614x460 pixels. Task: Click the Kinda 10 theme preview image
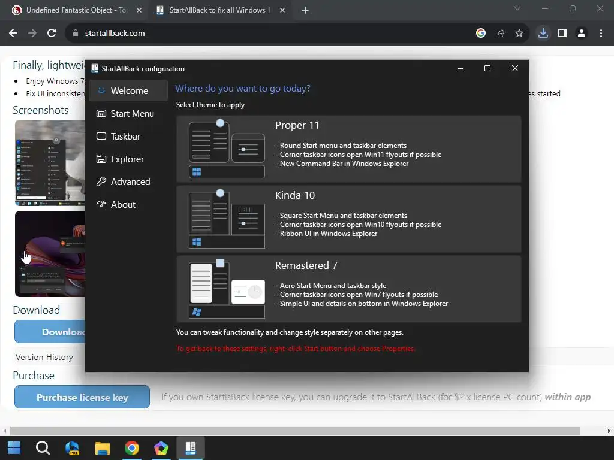click(227, 219)
